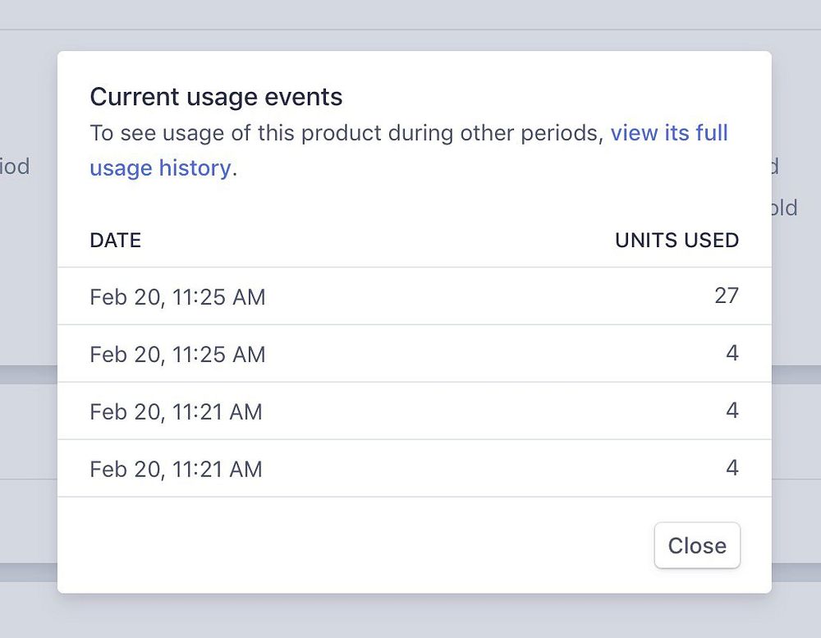The height and width of the screenshot is (638, 821).
Task: Click the dimmed "iod" text left of dialog
Action: pos(15,167)
